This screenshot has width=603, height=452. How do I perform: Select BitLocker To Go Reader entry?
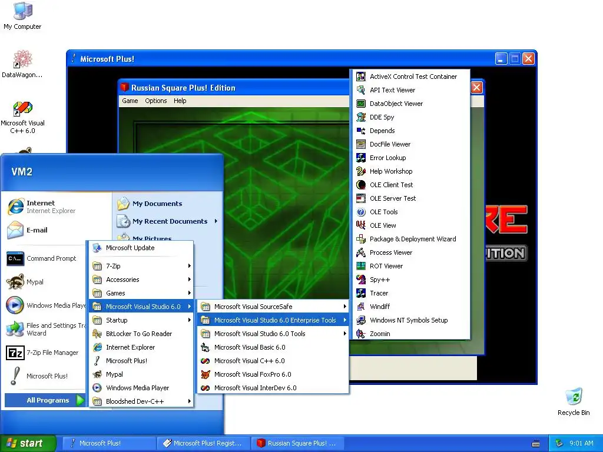(141, 334)
